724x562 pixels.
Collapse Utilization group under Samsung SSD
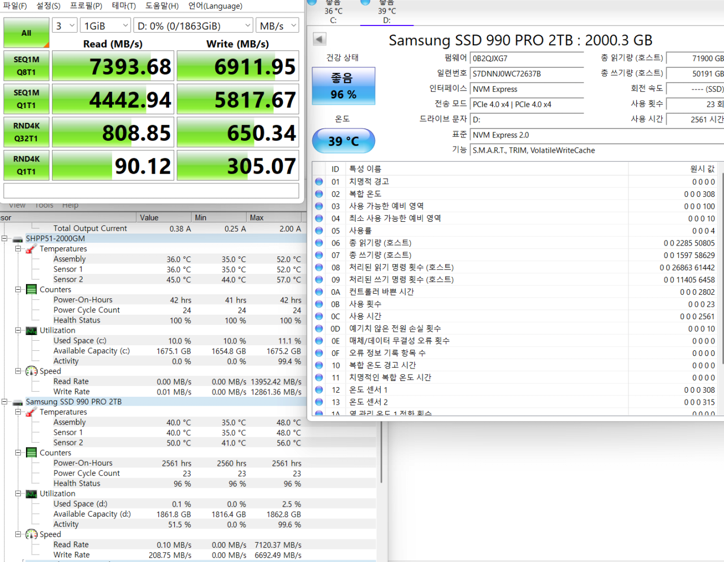18,494
